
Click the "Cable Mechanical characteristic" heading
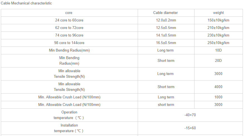point(26,3)
